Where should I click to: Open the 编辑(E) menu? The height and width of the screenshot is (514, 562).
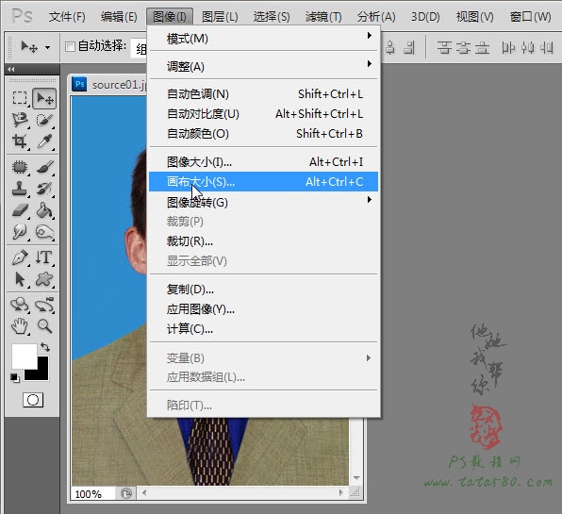(x=119, y=16)
